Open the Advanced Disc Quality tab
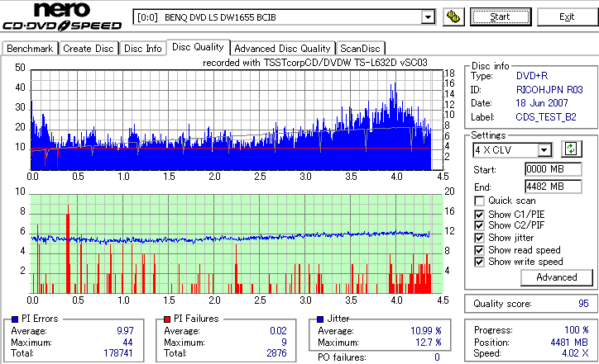The image size is (599, 364). (282, 49)
